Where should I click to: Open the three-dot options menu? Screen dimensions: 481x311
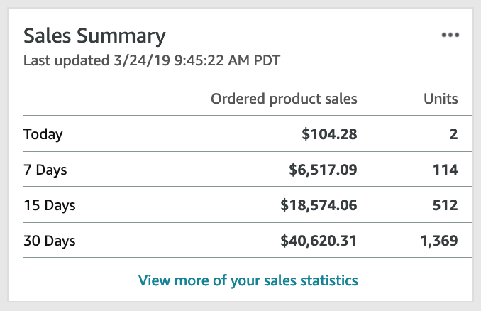(x=450, y=35)
